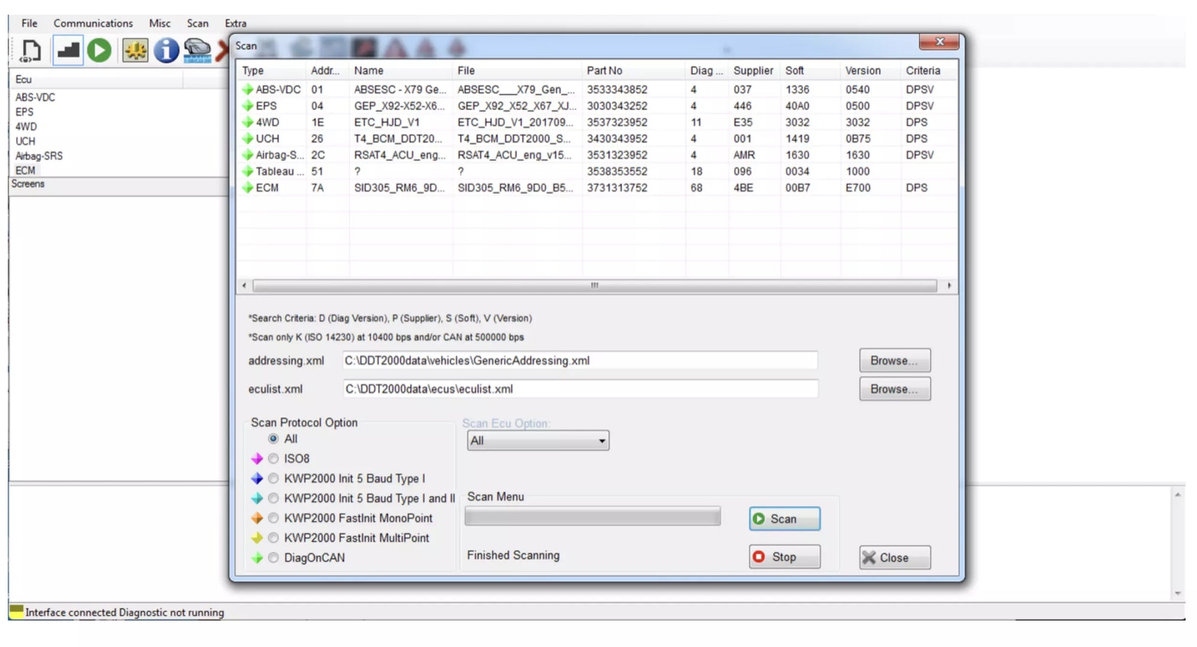Click orange diamond icon beside FastInit MonoPoint
The width and height of the screenshot is (1197, 647).
(257, 518)
